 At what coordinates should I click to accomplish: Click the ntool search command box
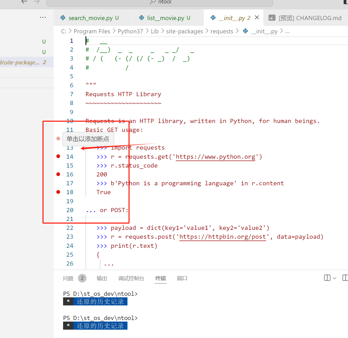click(x=160, y=2)
